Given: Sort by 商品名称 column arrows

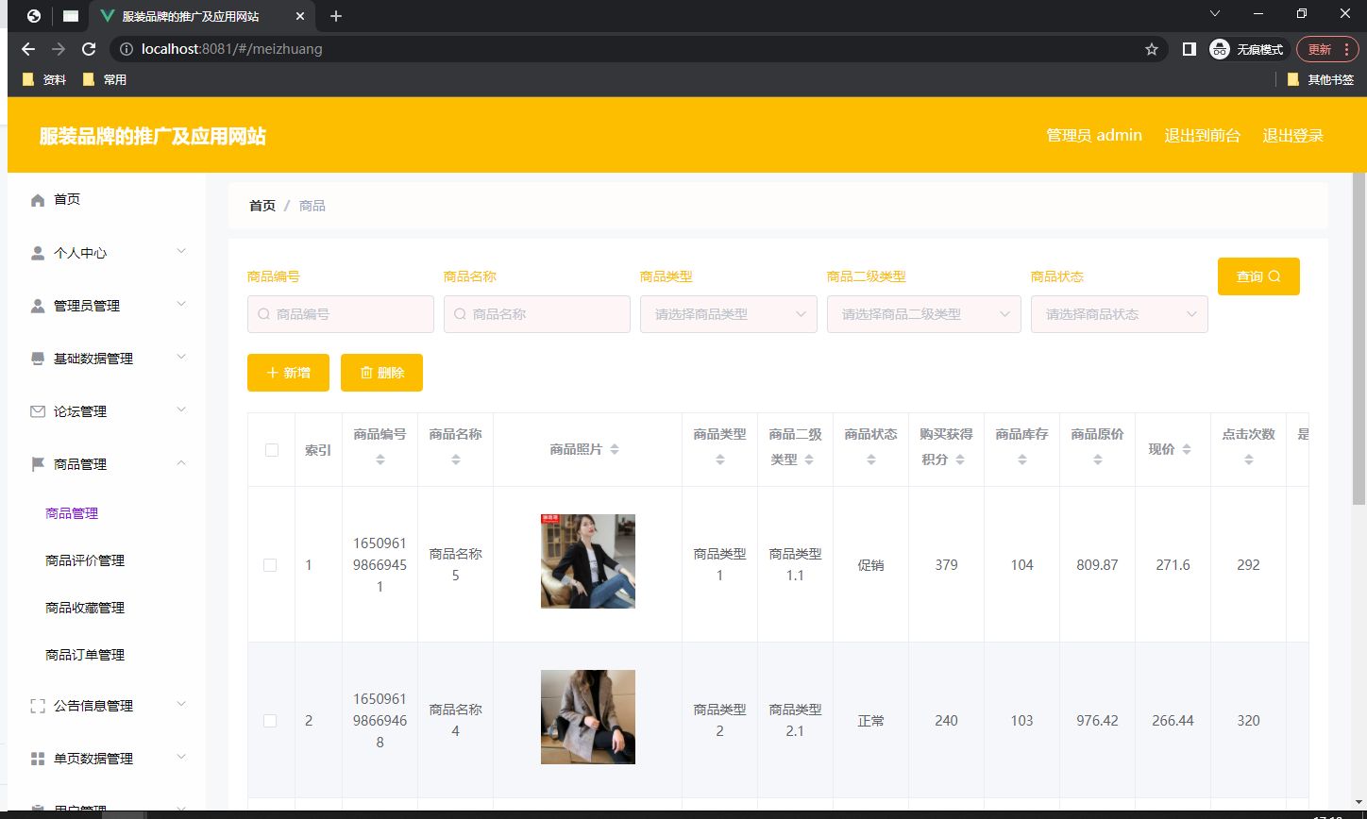Looking at the screenshot, I should click(456, 460).
